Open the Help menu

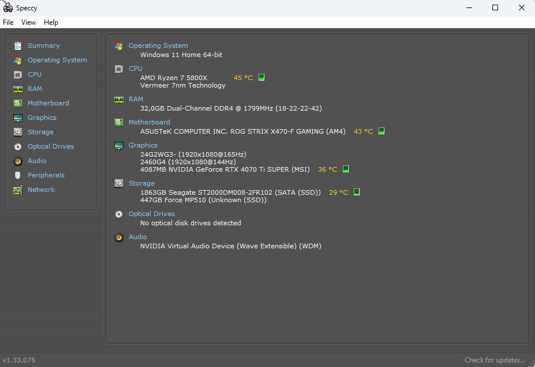(51, 22)
